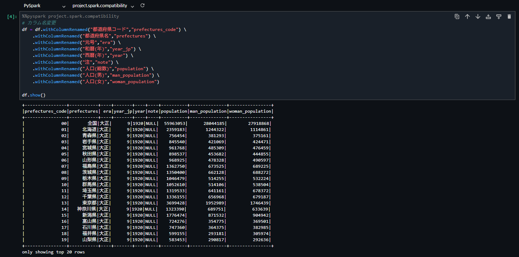The width and height of the screenshot is (519, 257).
Task: Click the year_jp column header in the output
Action: click(x=124, y=111)
